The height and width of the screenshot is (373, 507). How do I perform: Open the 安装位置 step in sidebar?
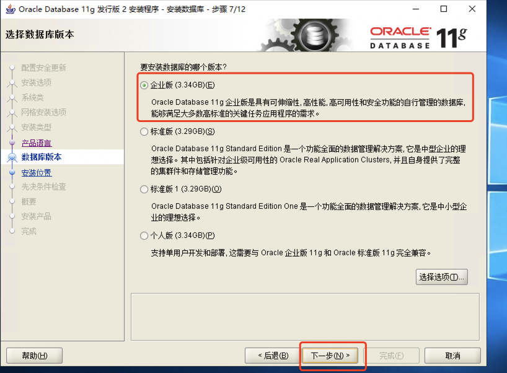pos(37,173)
